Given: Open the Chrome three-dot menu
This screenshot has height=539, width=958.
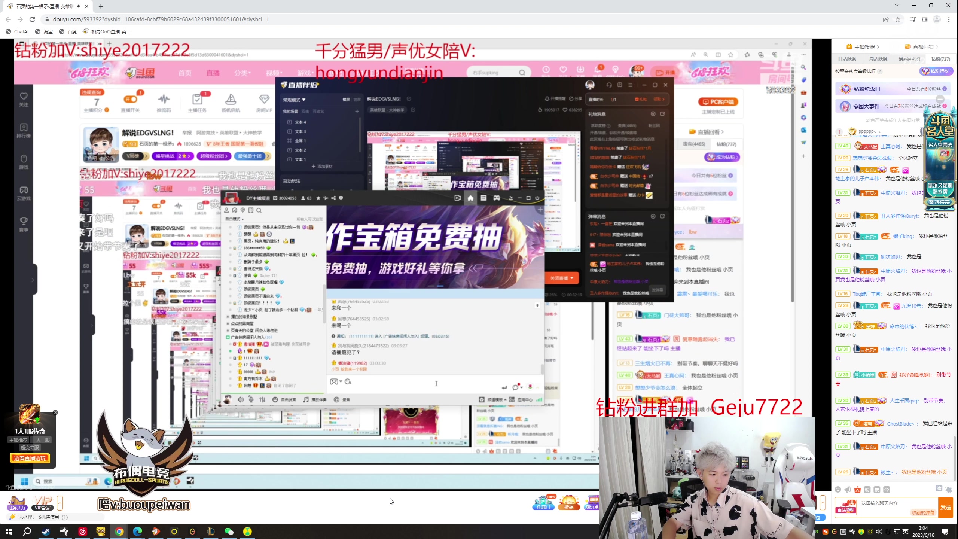Looking at the screenshot, I should click(949, 19).
